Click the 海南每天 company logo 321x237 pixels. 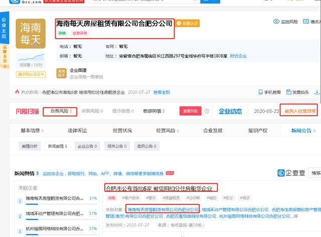[x=31, y=34]
